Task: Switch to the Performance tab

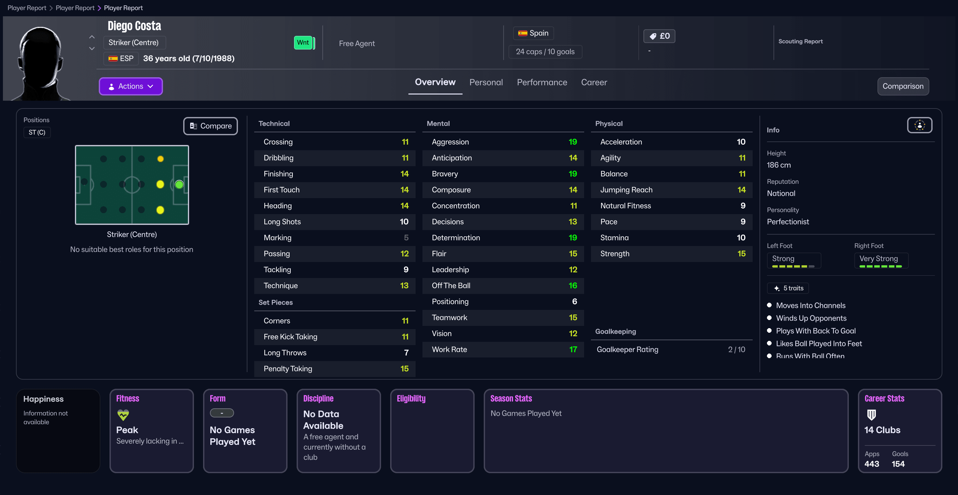Action: (542, 82)
